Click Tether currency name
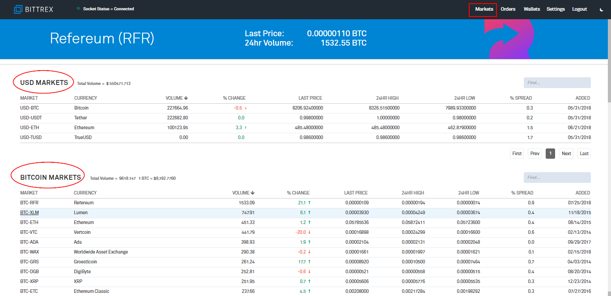611x296 pixels. (81, 118)
